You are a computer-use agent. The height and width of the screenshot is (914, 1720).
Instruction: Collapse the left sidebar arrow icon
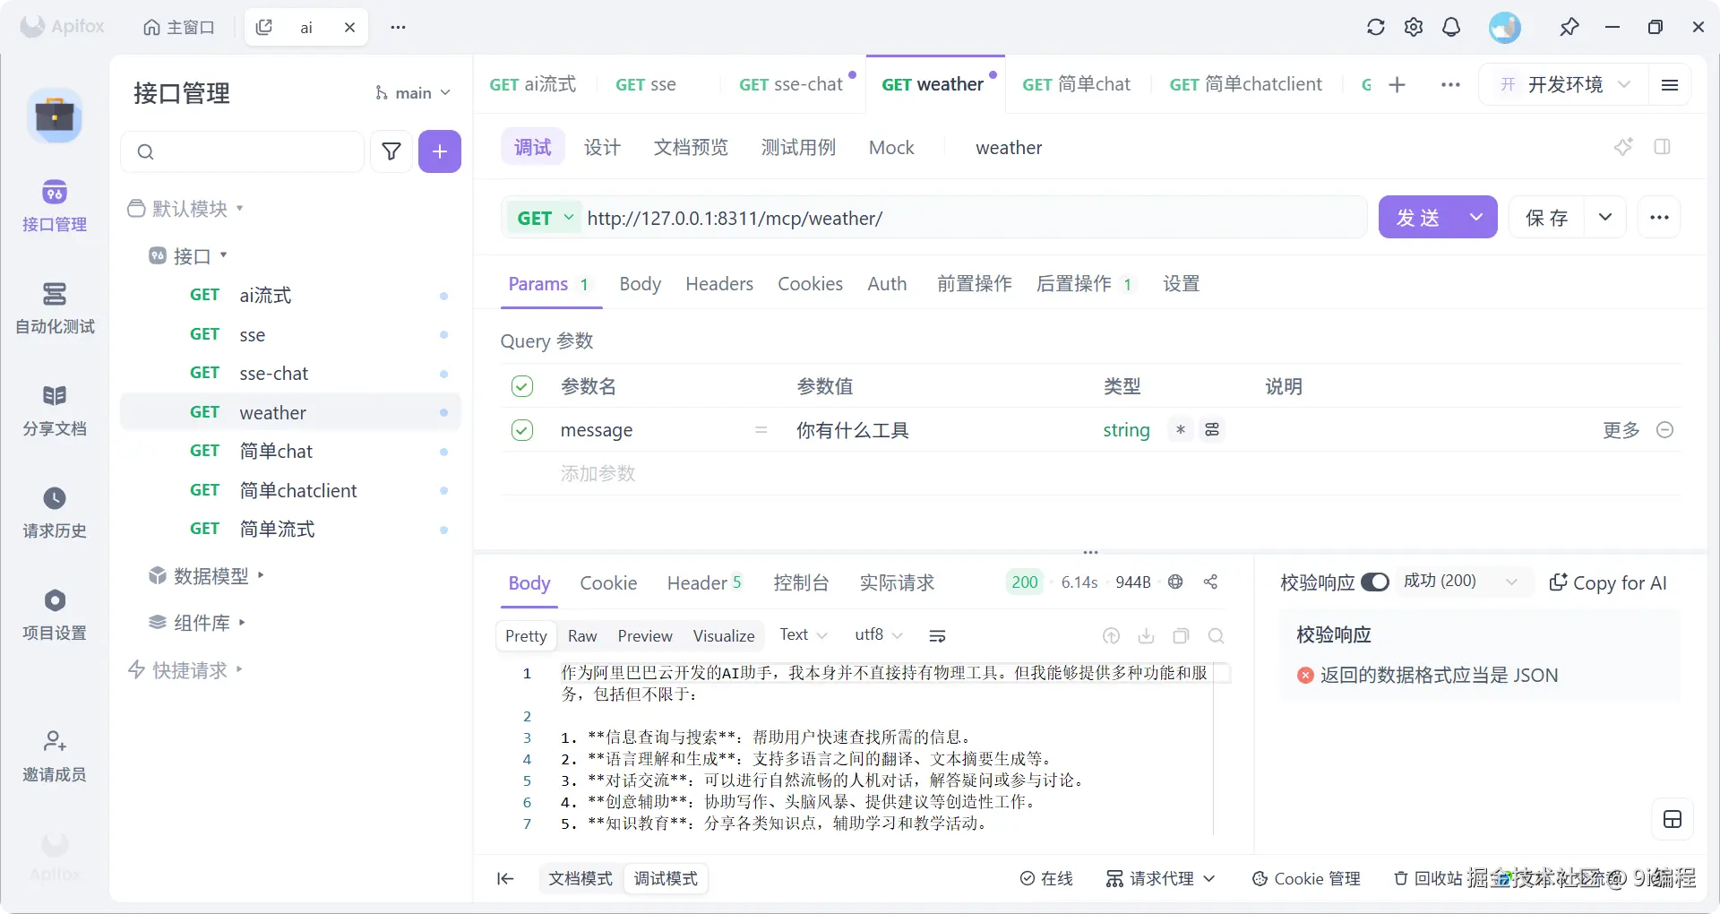click(x=505, y=879)
